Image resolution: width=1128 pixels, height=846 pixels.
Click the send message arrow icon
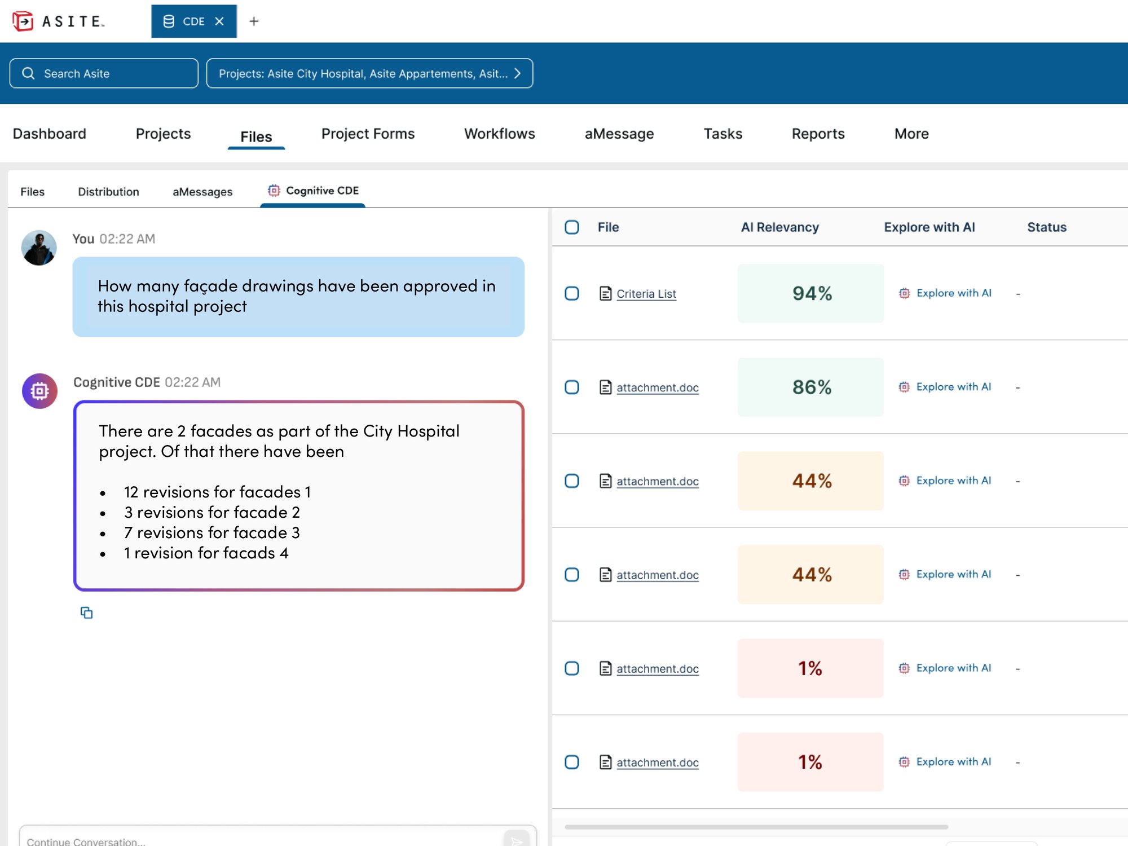pos(516,840)
